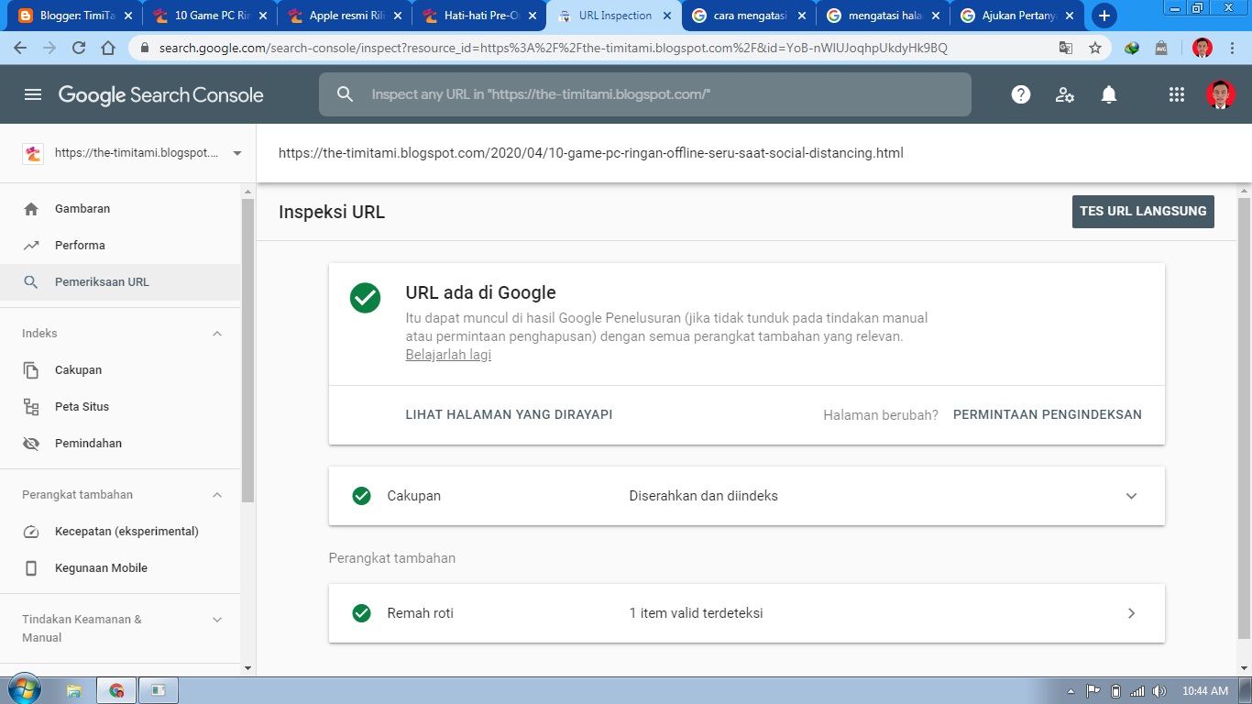Click the Google Search Console logo
1252x704 pixels.
click(160, 94)
